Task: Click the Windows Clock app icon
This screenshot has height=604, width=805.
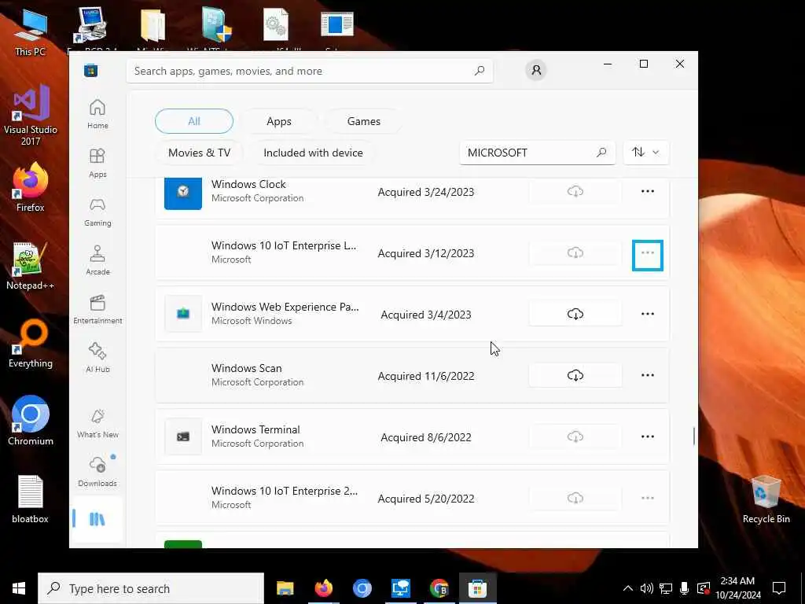Action: click(x=182, y=193)
